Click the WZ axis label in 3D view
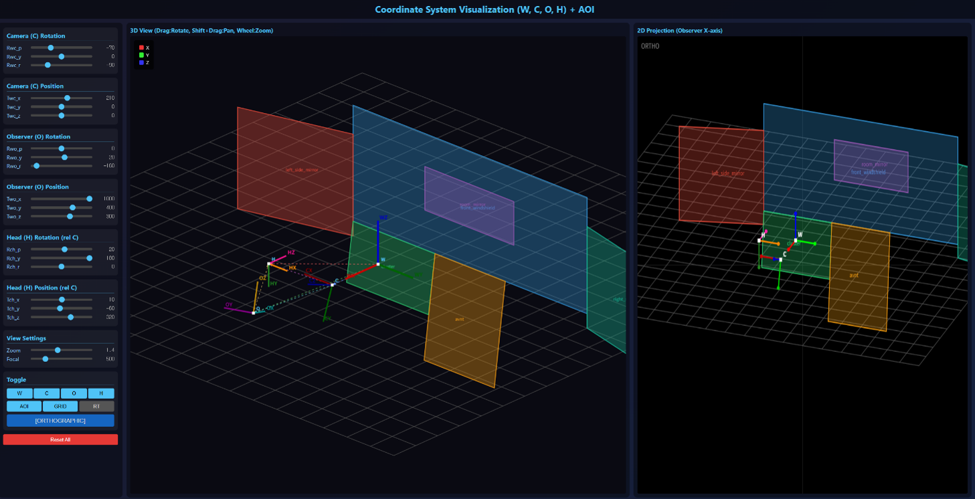975x499 pixels. [383, 217]
